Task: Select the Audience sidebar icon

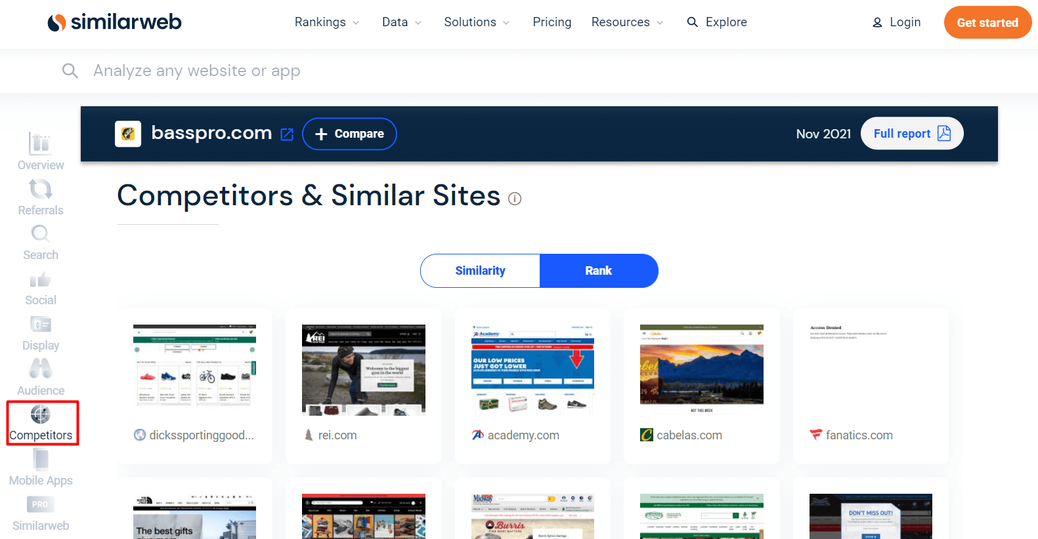Action: tap(40, 369)
